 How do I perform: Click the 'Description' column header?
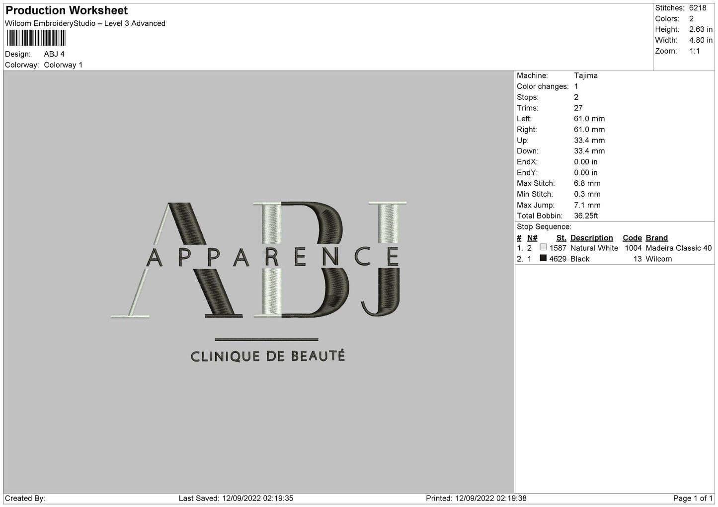pyautogui.click(x=592, y=238)
